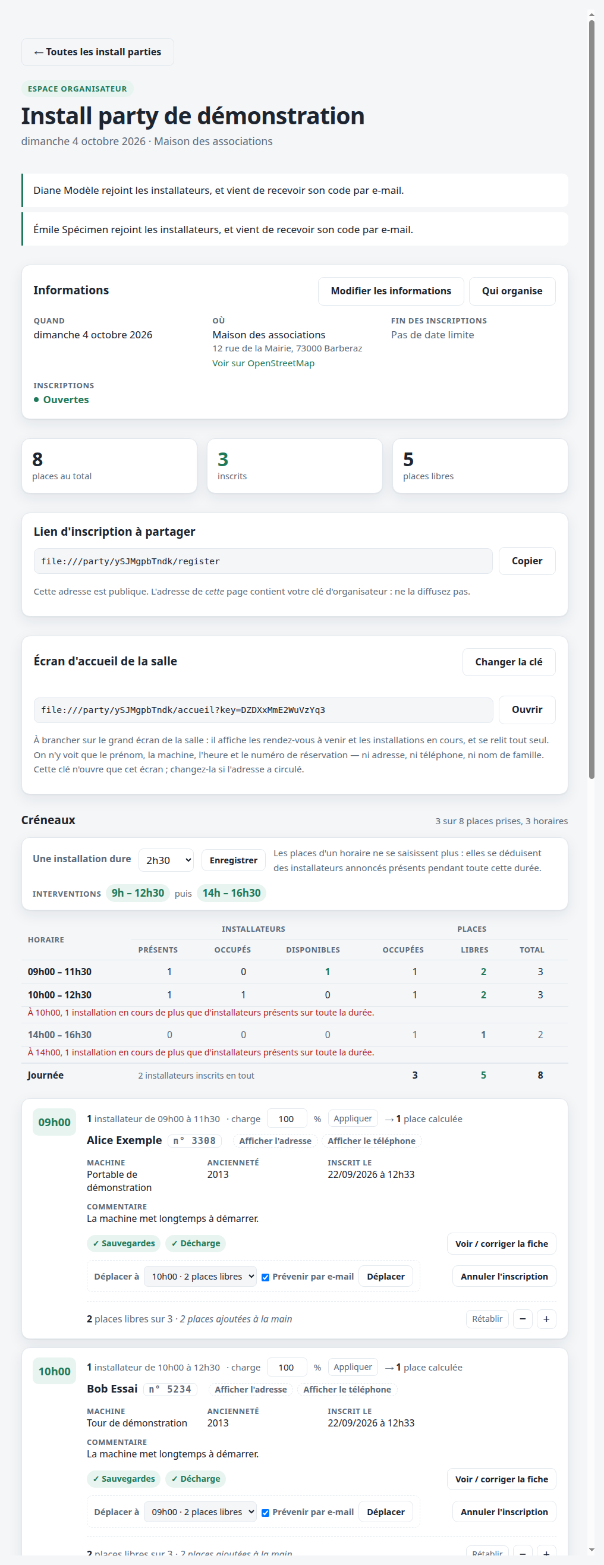
Task: Click the charge percentage field in 10h00 slot
Action: (x=287, y=1368)
